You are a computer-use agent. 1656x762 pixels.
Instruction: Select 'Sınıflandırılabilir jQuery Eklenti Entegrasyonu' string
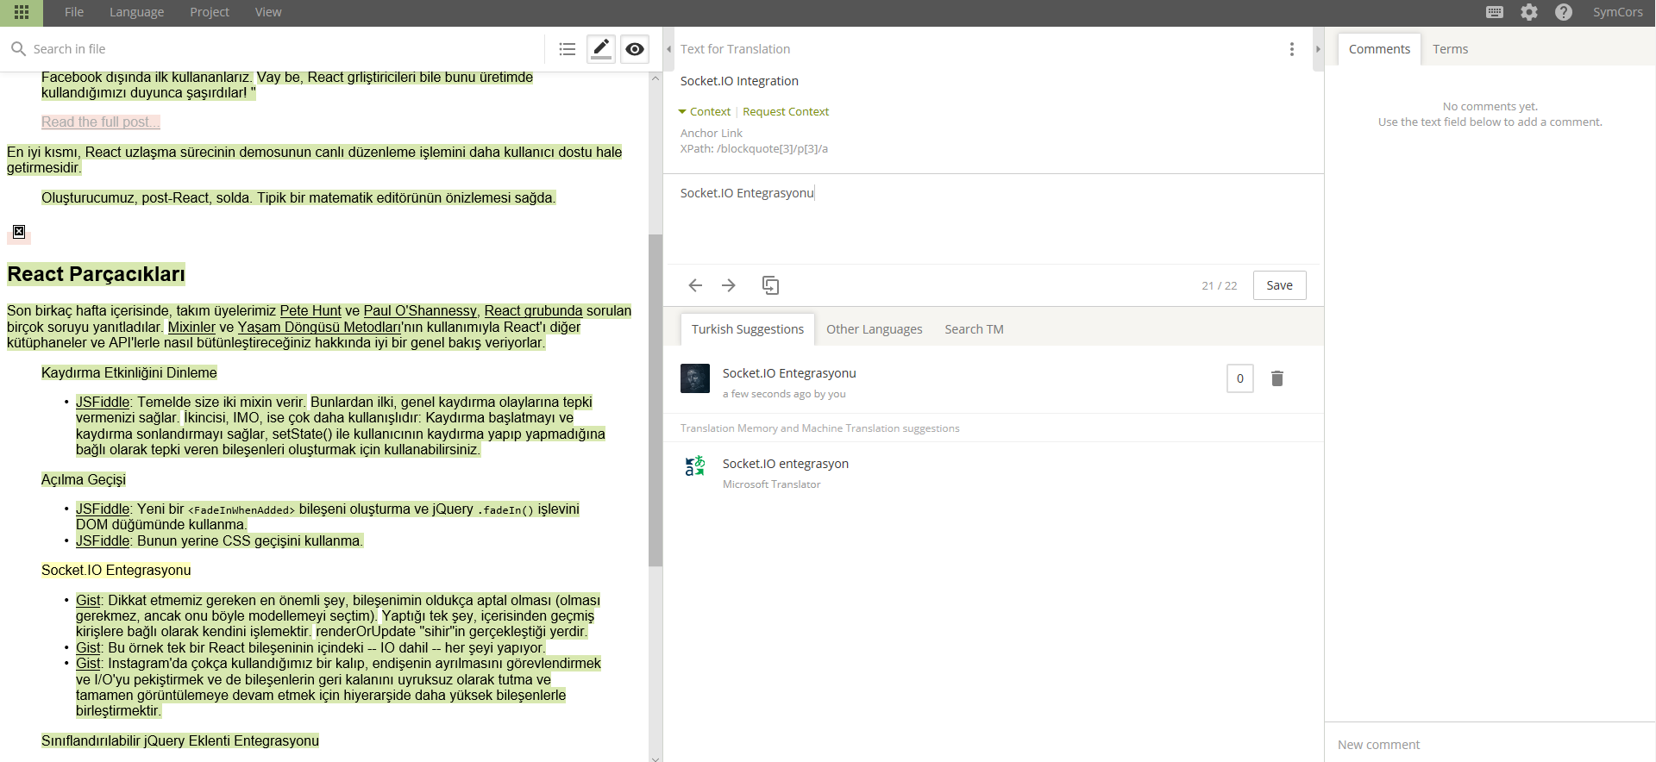click(x=180, y=740)
